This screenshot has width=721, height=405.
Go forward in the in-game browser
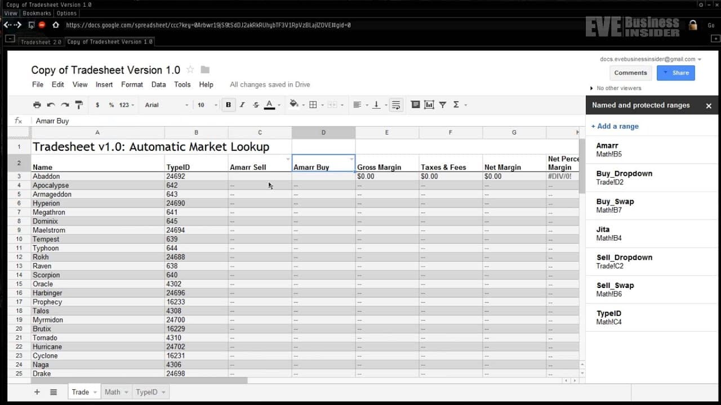[18, 25]
